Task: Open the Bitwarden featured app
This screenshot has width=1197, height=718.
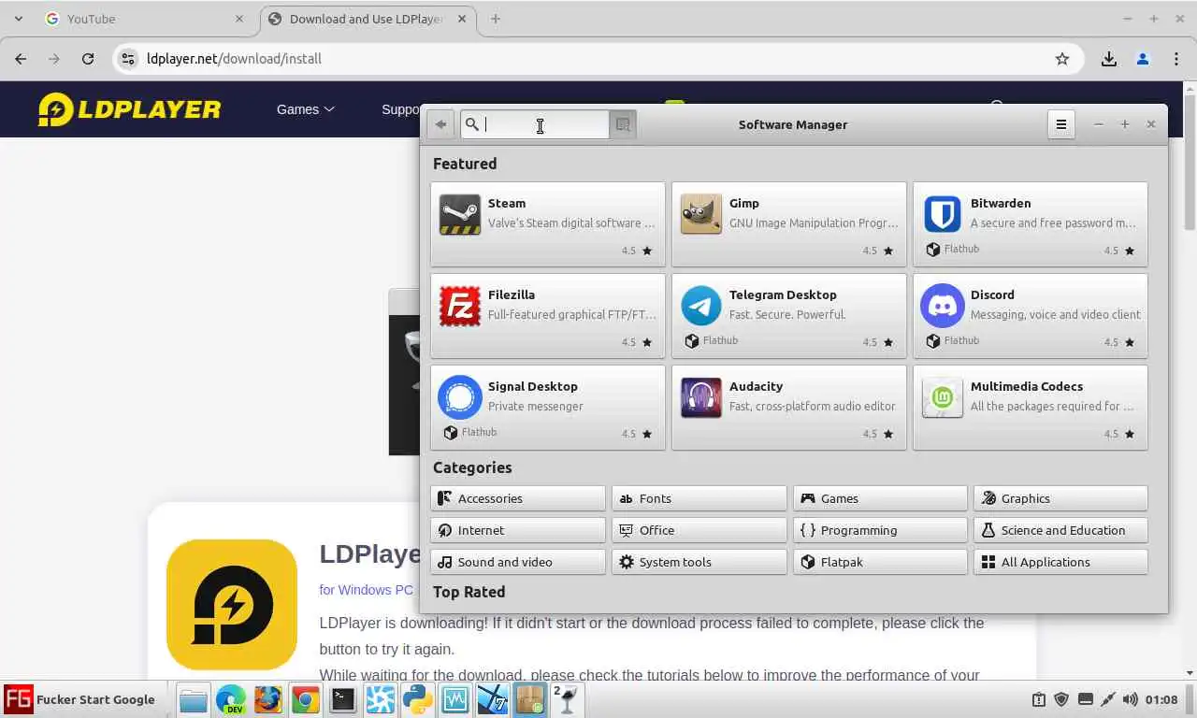Action: pyautogui.click(x=1031, y=224)
